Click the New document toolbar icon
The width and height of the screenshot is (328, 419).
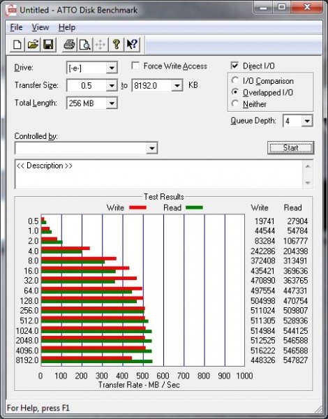pos(17,45)
